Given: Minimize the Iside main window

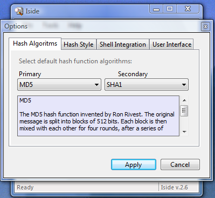Looking at the screenshot, I should tap(156, 9).
